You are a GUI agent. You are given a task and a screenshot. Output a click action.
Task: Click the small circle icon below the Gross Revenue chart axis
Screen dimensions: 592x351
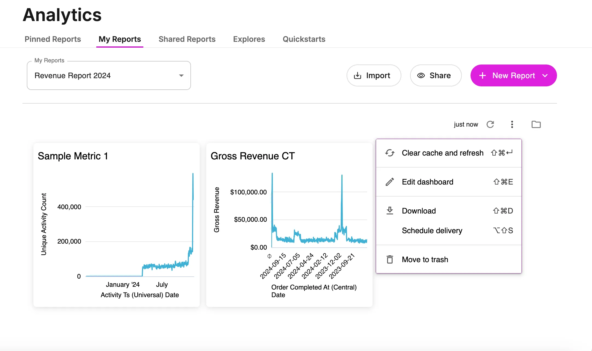pos(269,256)
